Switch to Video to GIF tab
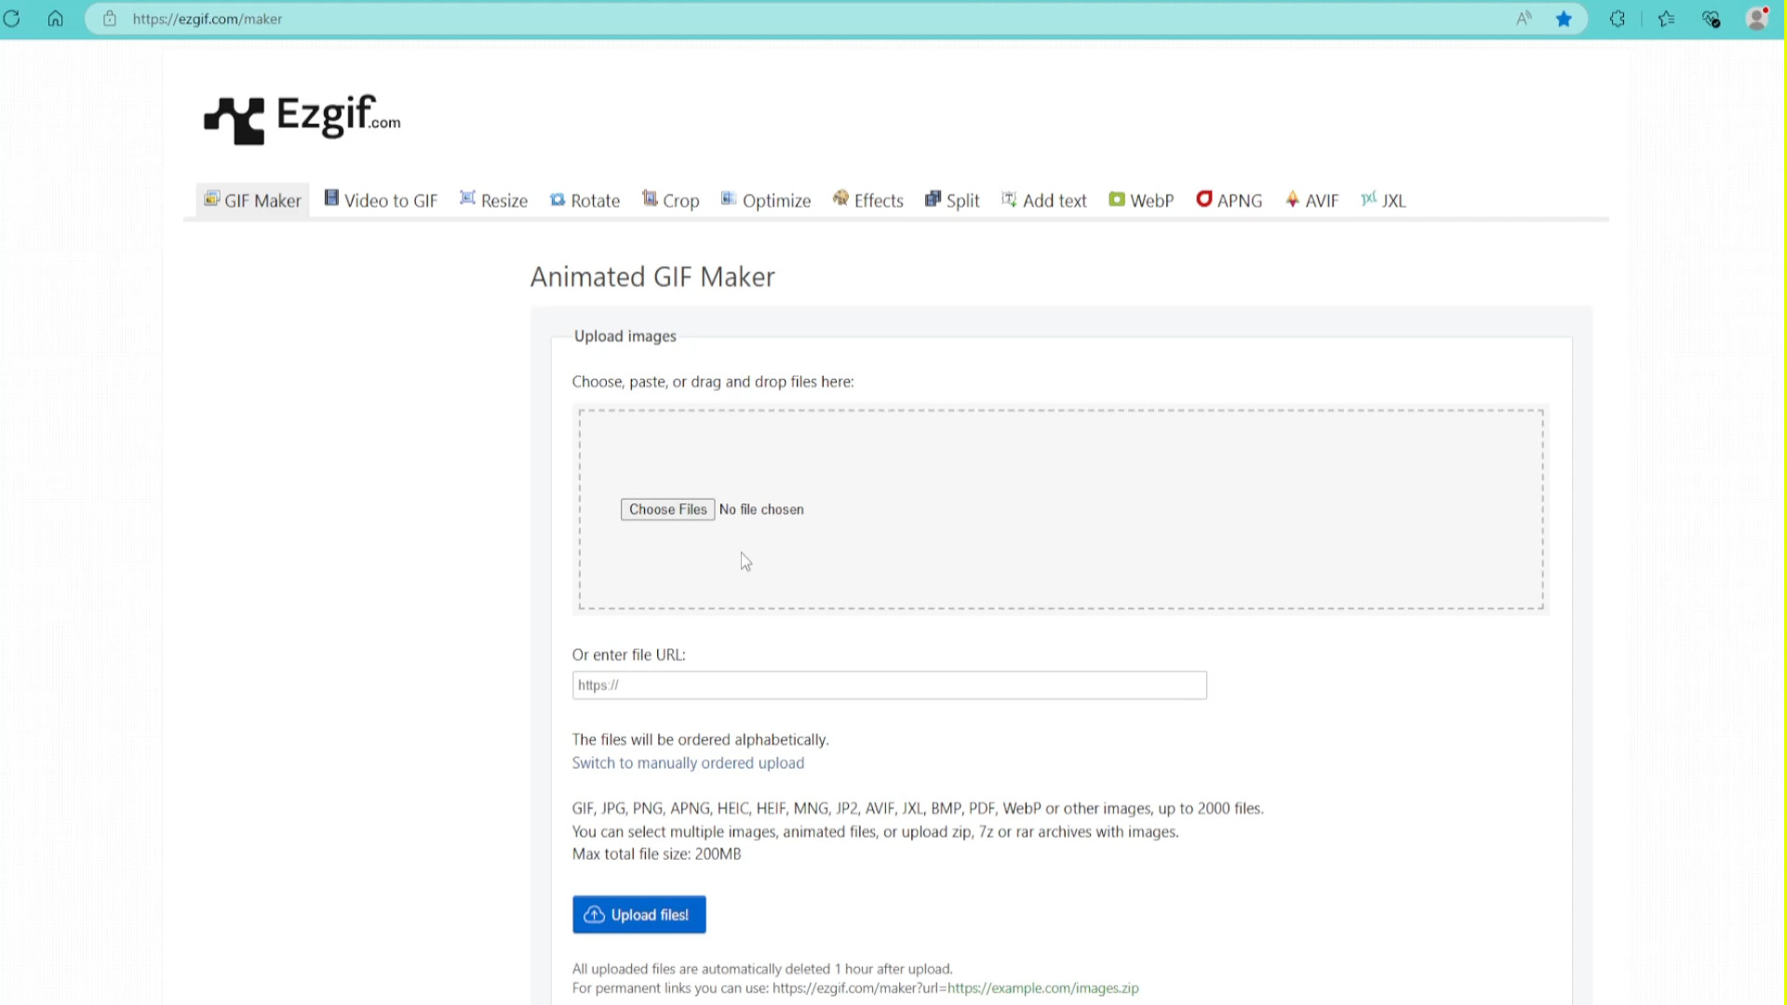 click(381, 200)
